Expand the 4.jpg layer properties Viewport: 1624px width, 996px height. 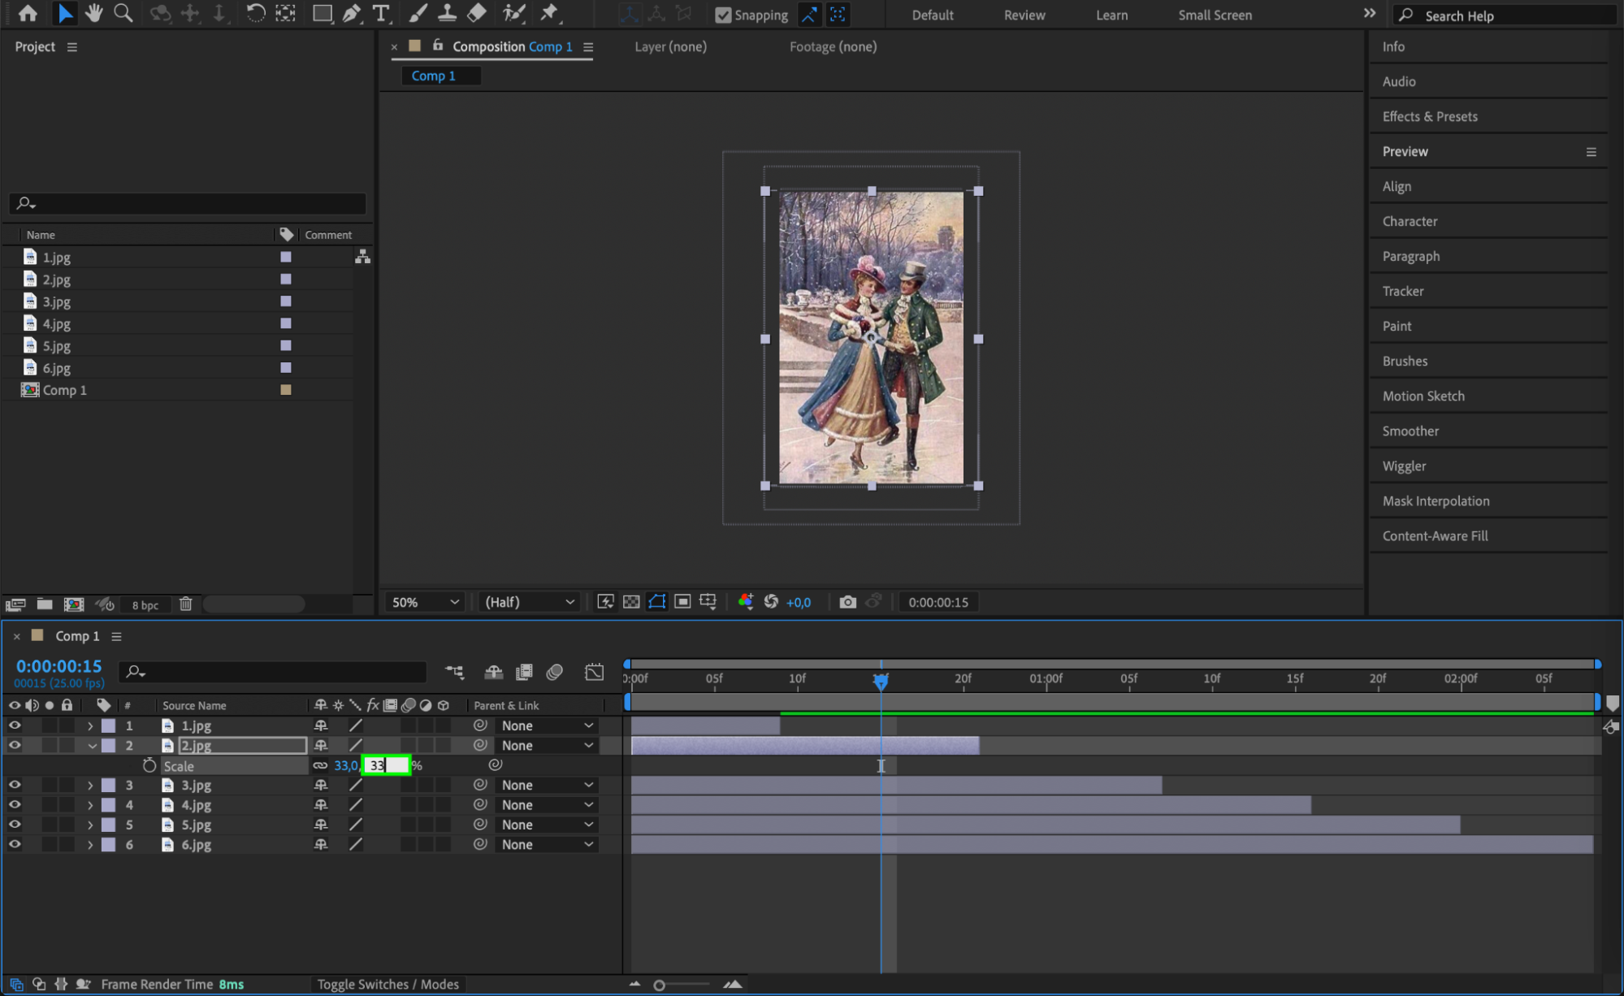pyautogui.click(x=90, y=805)
